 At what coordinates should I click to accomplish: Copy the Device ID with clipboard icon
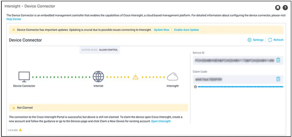click(278, 60)
